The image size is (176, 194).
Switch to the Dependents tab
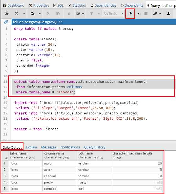(x=132, y=5)
